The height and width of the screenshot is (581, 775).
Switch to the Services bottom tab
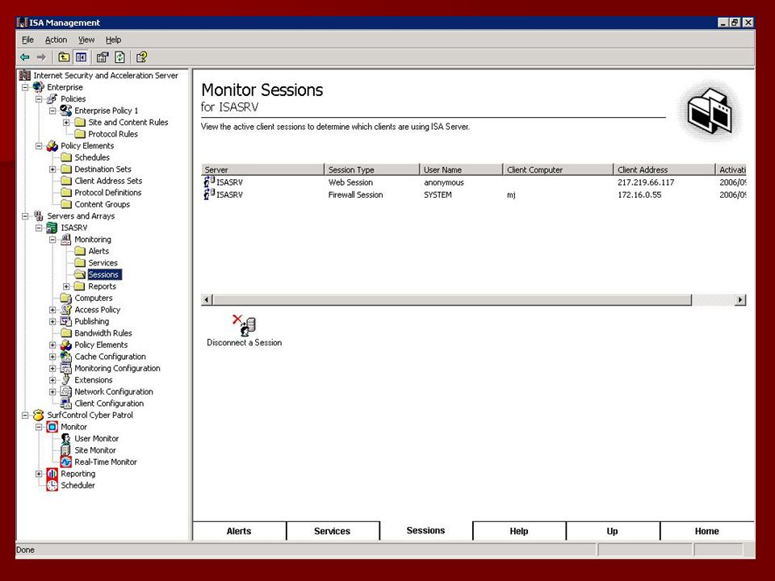[332, 531]
